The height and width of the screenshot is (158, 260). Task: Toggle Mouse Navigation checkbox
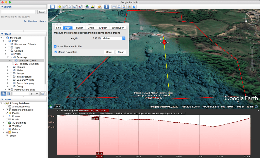click(56, 52)
